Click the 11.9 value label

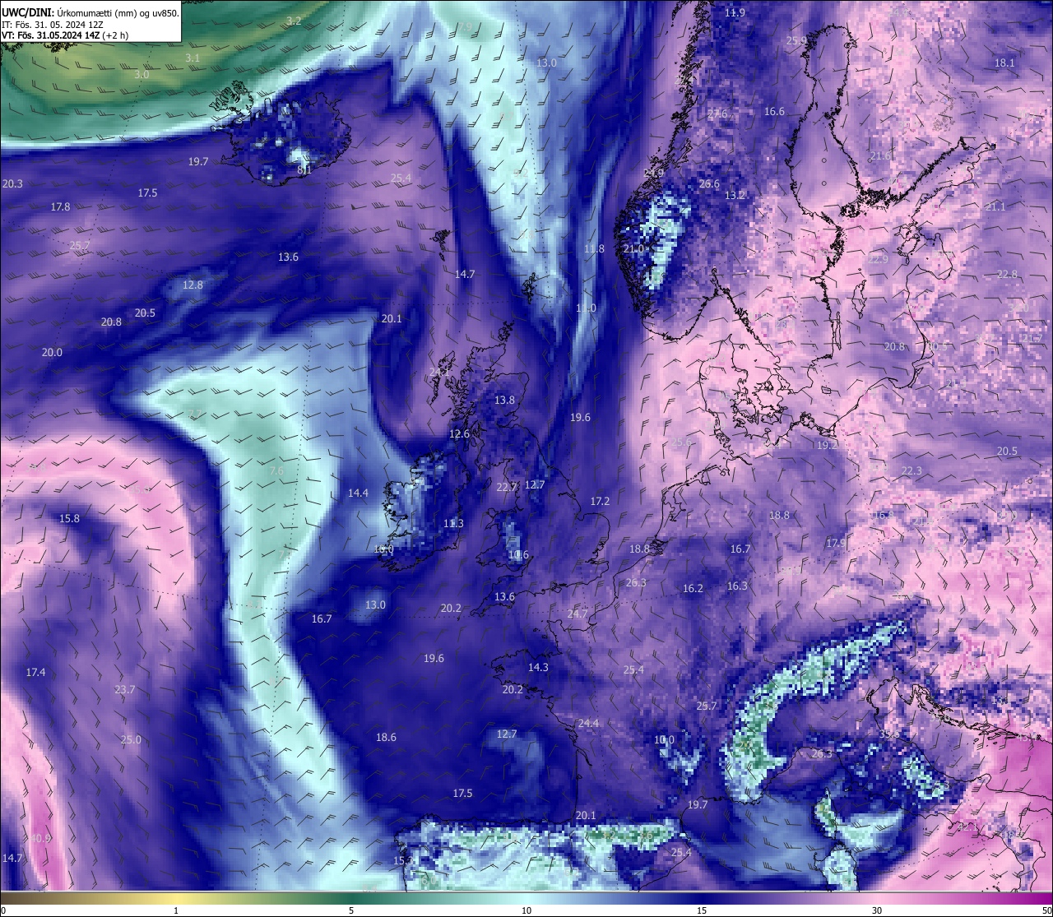[x=735, y=13]
